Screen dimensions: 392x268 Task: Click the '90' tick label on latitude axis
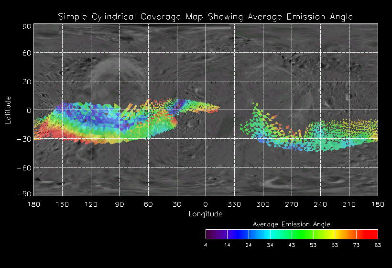(x=27, y=26)
